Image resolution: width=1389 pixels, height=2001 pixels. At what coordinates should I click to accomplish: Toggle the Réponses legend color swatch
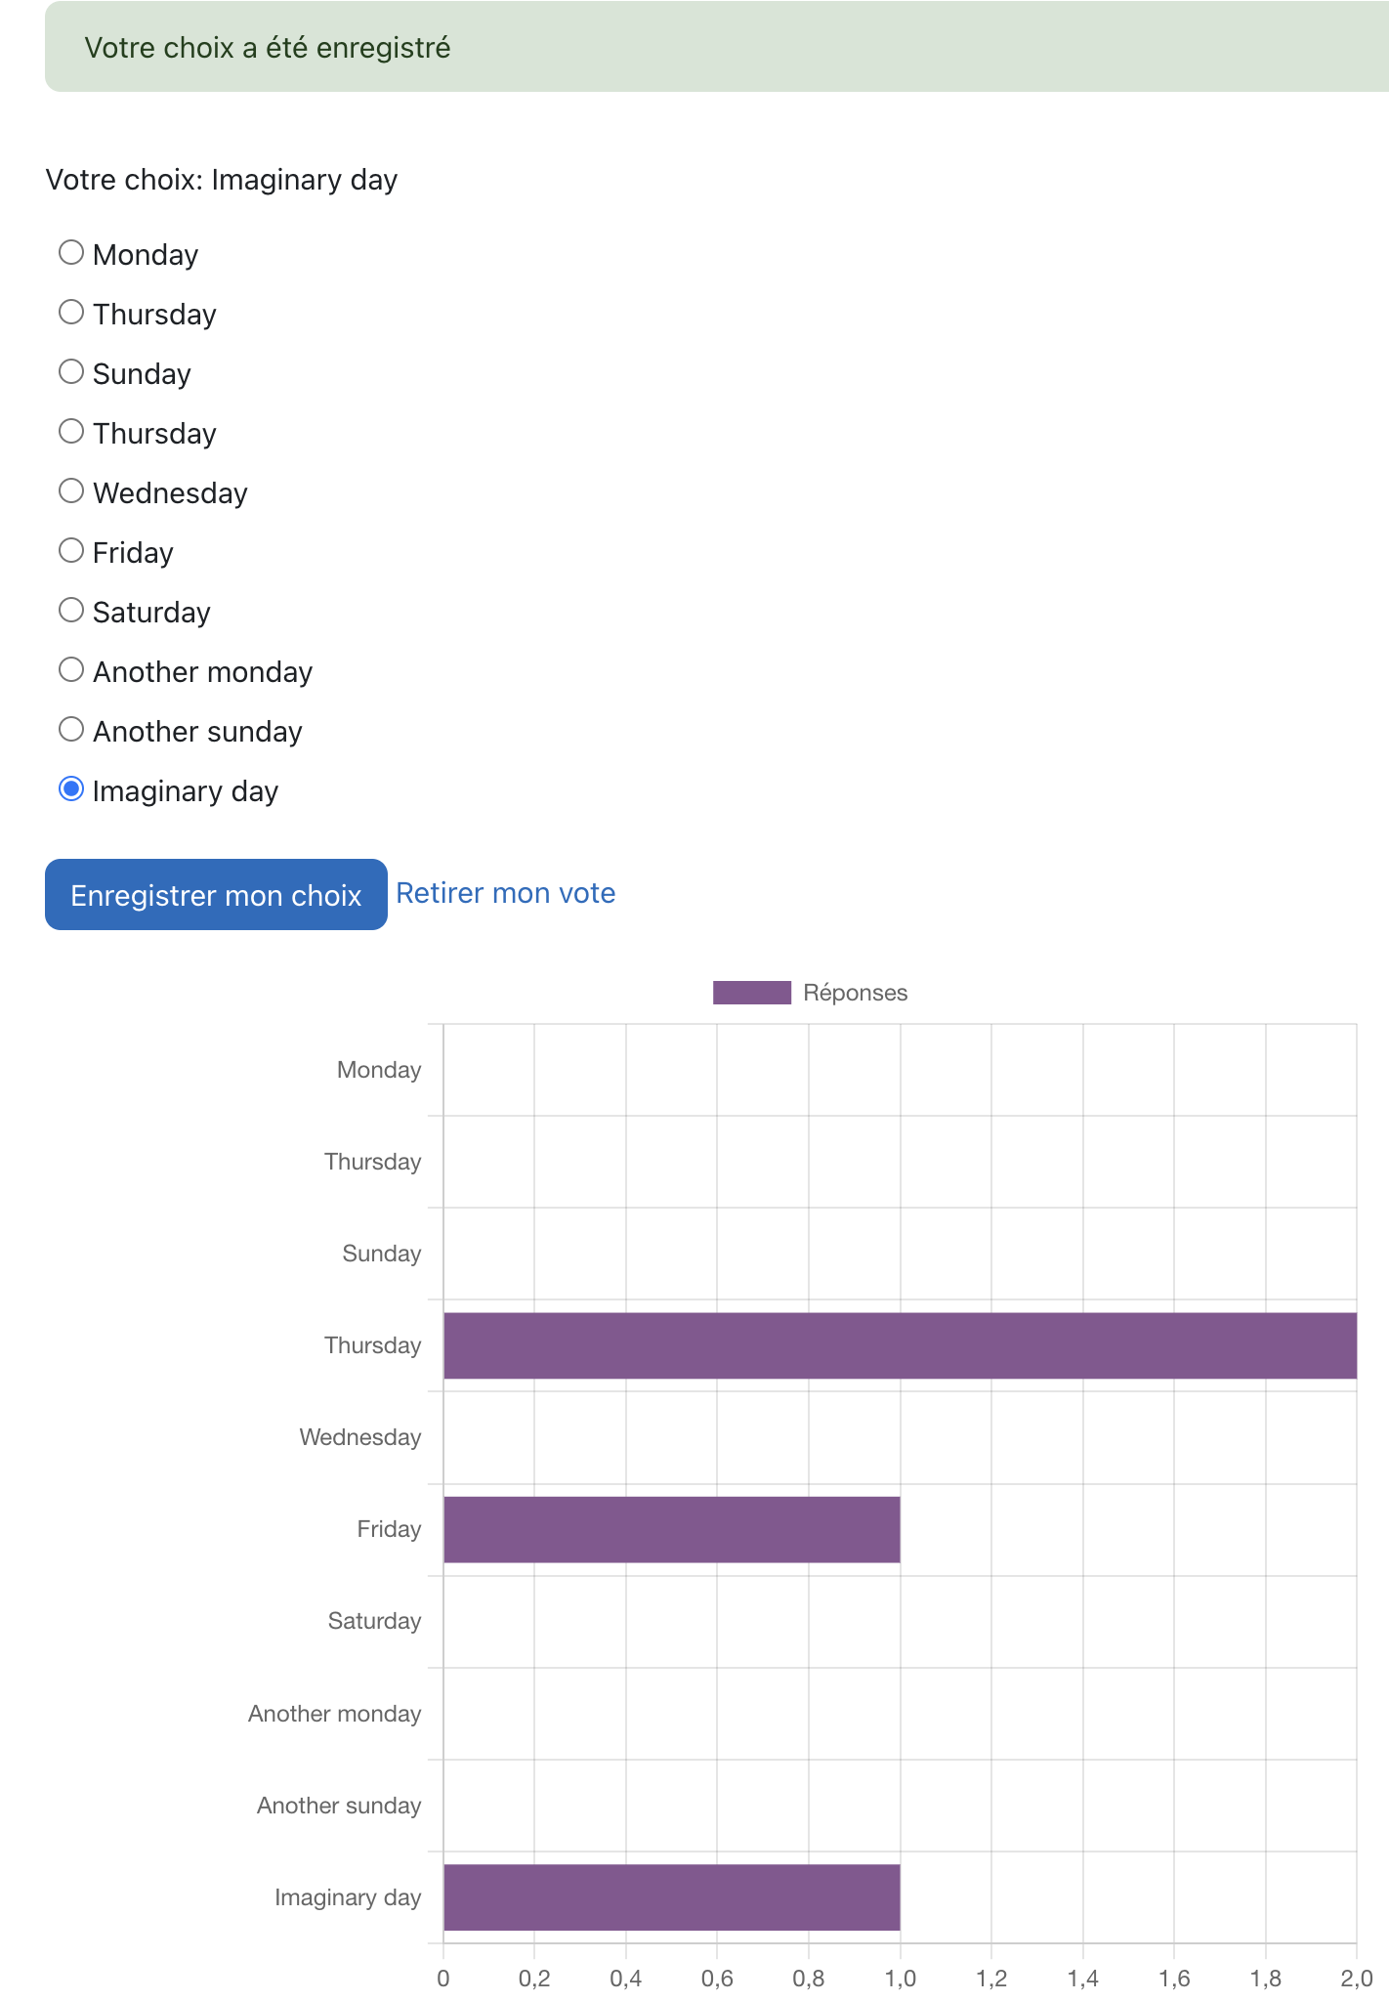[752, 993]
